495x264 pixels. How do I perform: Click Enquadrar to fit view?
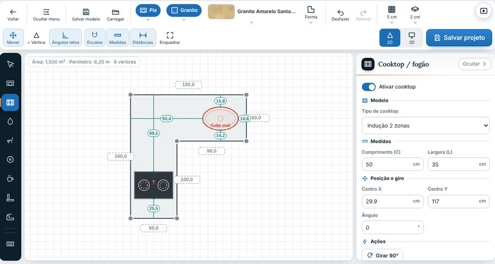pos(170,37)
